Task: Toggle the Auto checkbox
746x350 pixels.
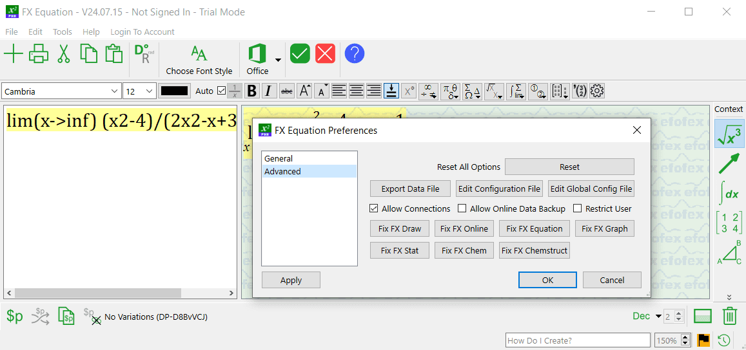Action: [x=221, y=91]
